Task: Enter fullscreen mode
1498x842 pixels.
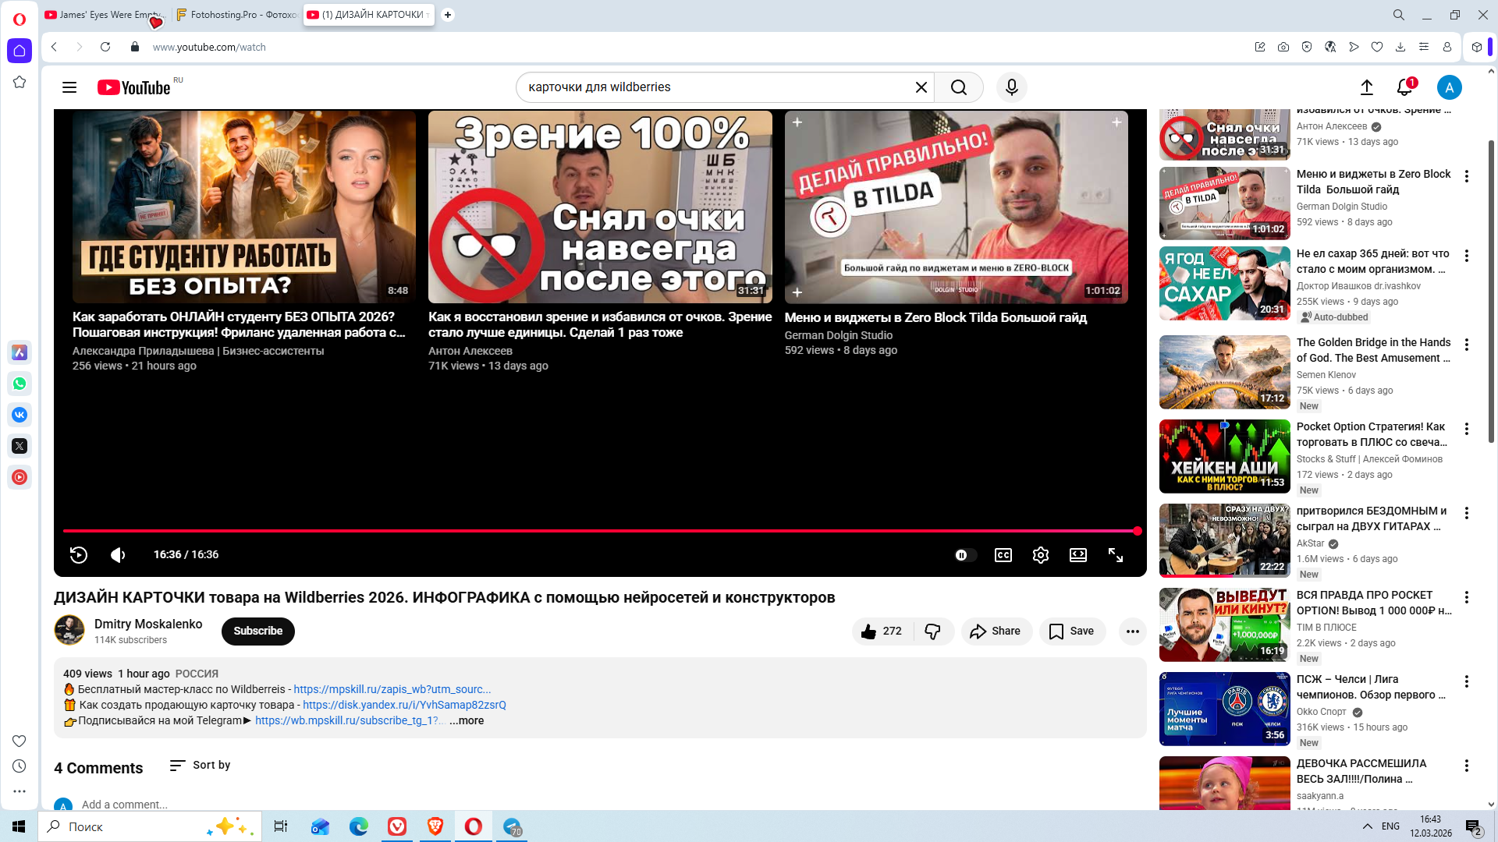Action: (x=1116, y=555)
